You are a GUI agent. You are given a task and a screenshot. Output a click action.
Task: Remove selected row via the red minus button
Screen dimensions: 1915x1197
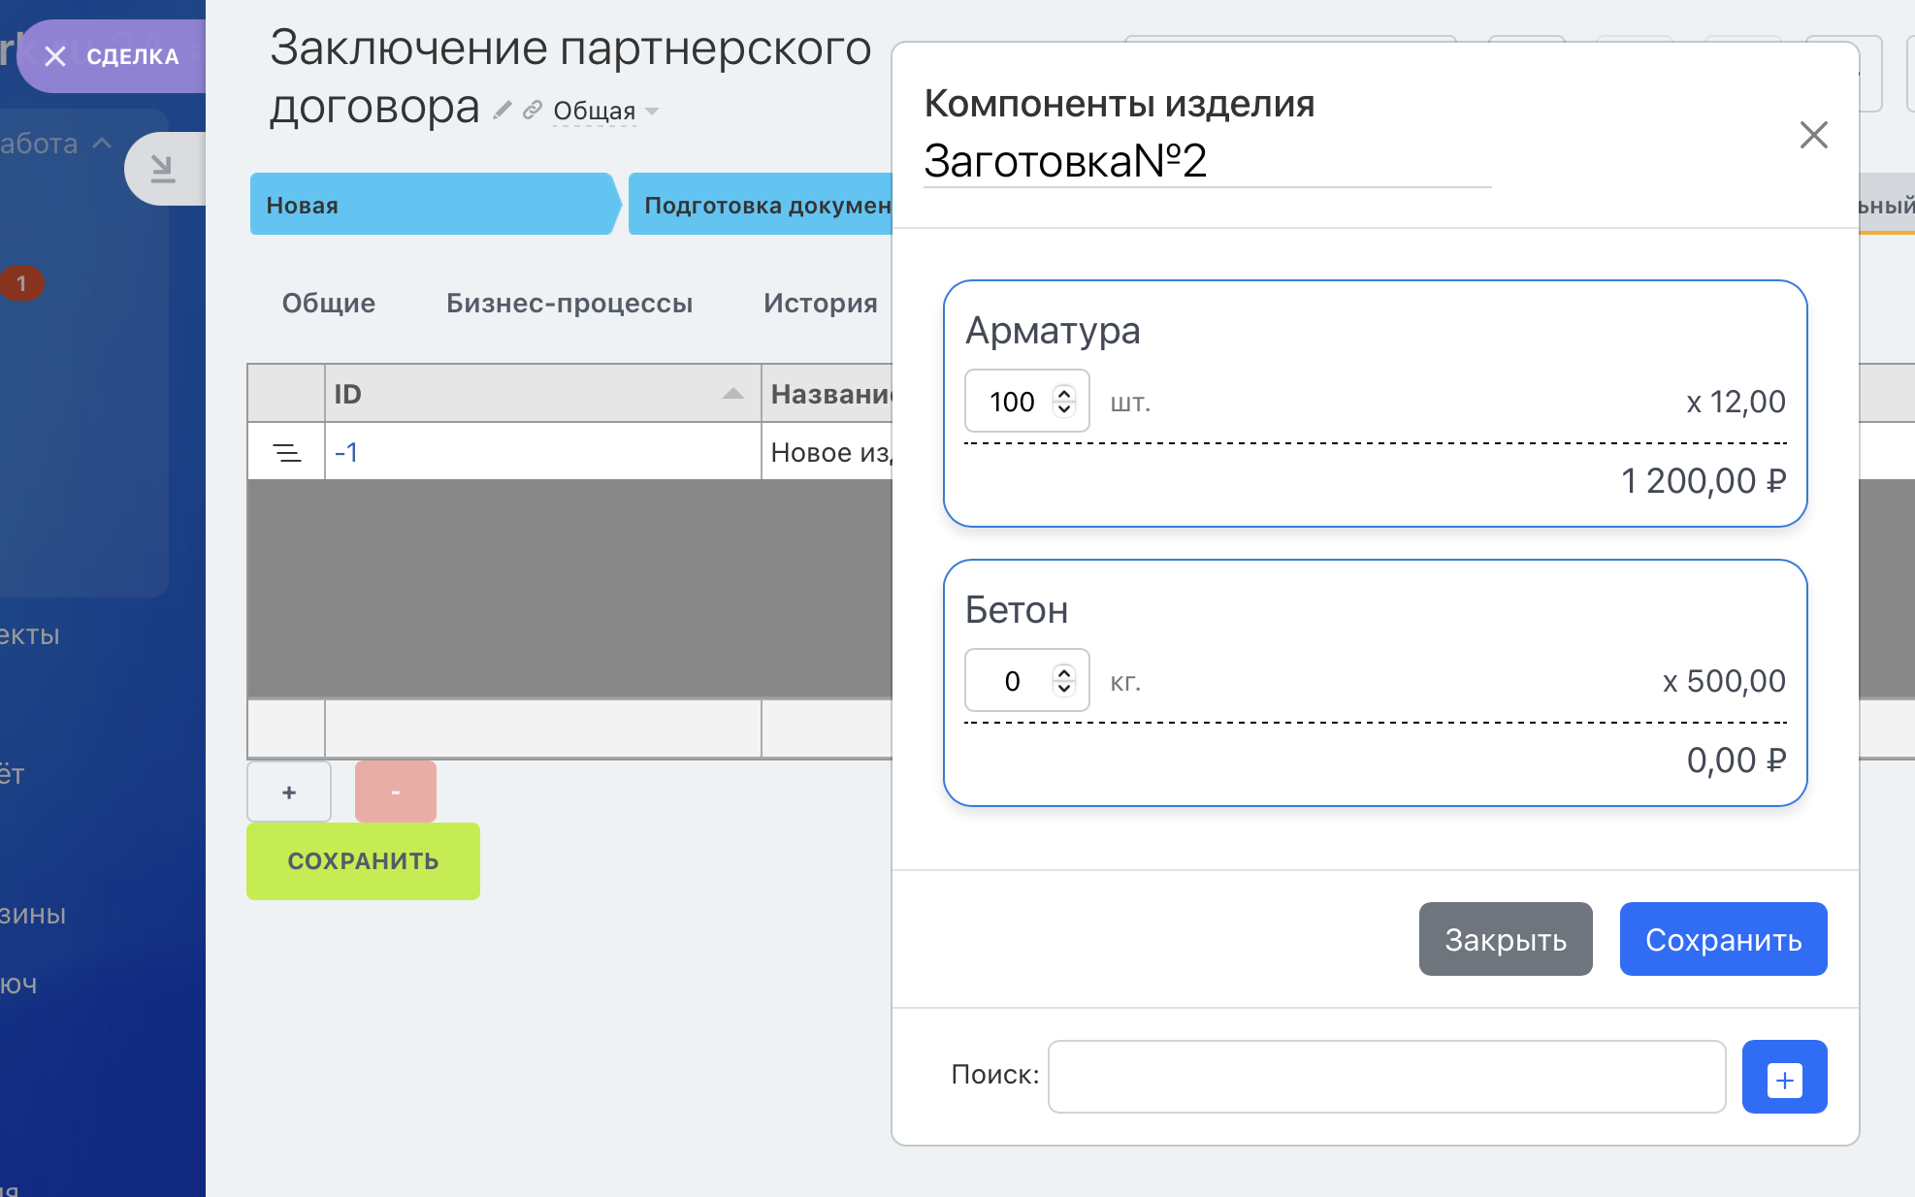[395, 792]
